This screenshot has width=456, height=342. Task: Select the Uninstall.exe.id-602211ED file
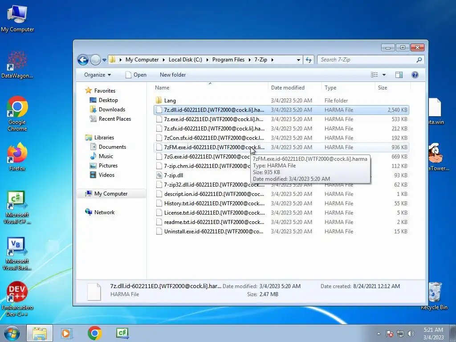pyautogui.click(x=281, y=231)
